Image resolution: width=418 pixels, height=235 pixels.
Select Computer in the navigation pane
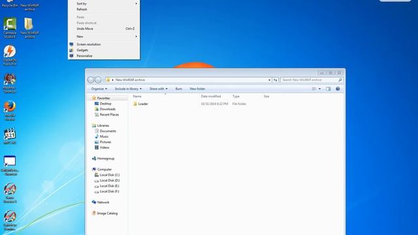tap(102, 170)
